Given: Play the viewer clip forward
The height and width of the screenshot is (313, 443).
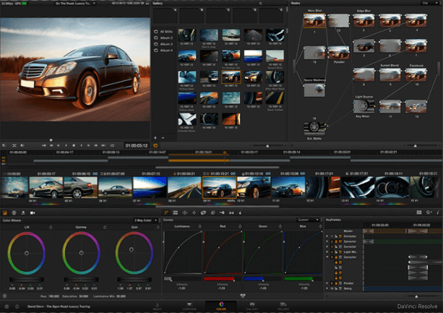Looking at the screenshot, I should [82, 145].
